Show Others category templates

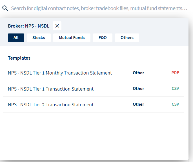coord(127,38)
